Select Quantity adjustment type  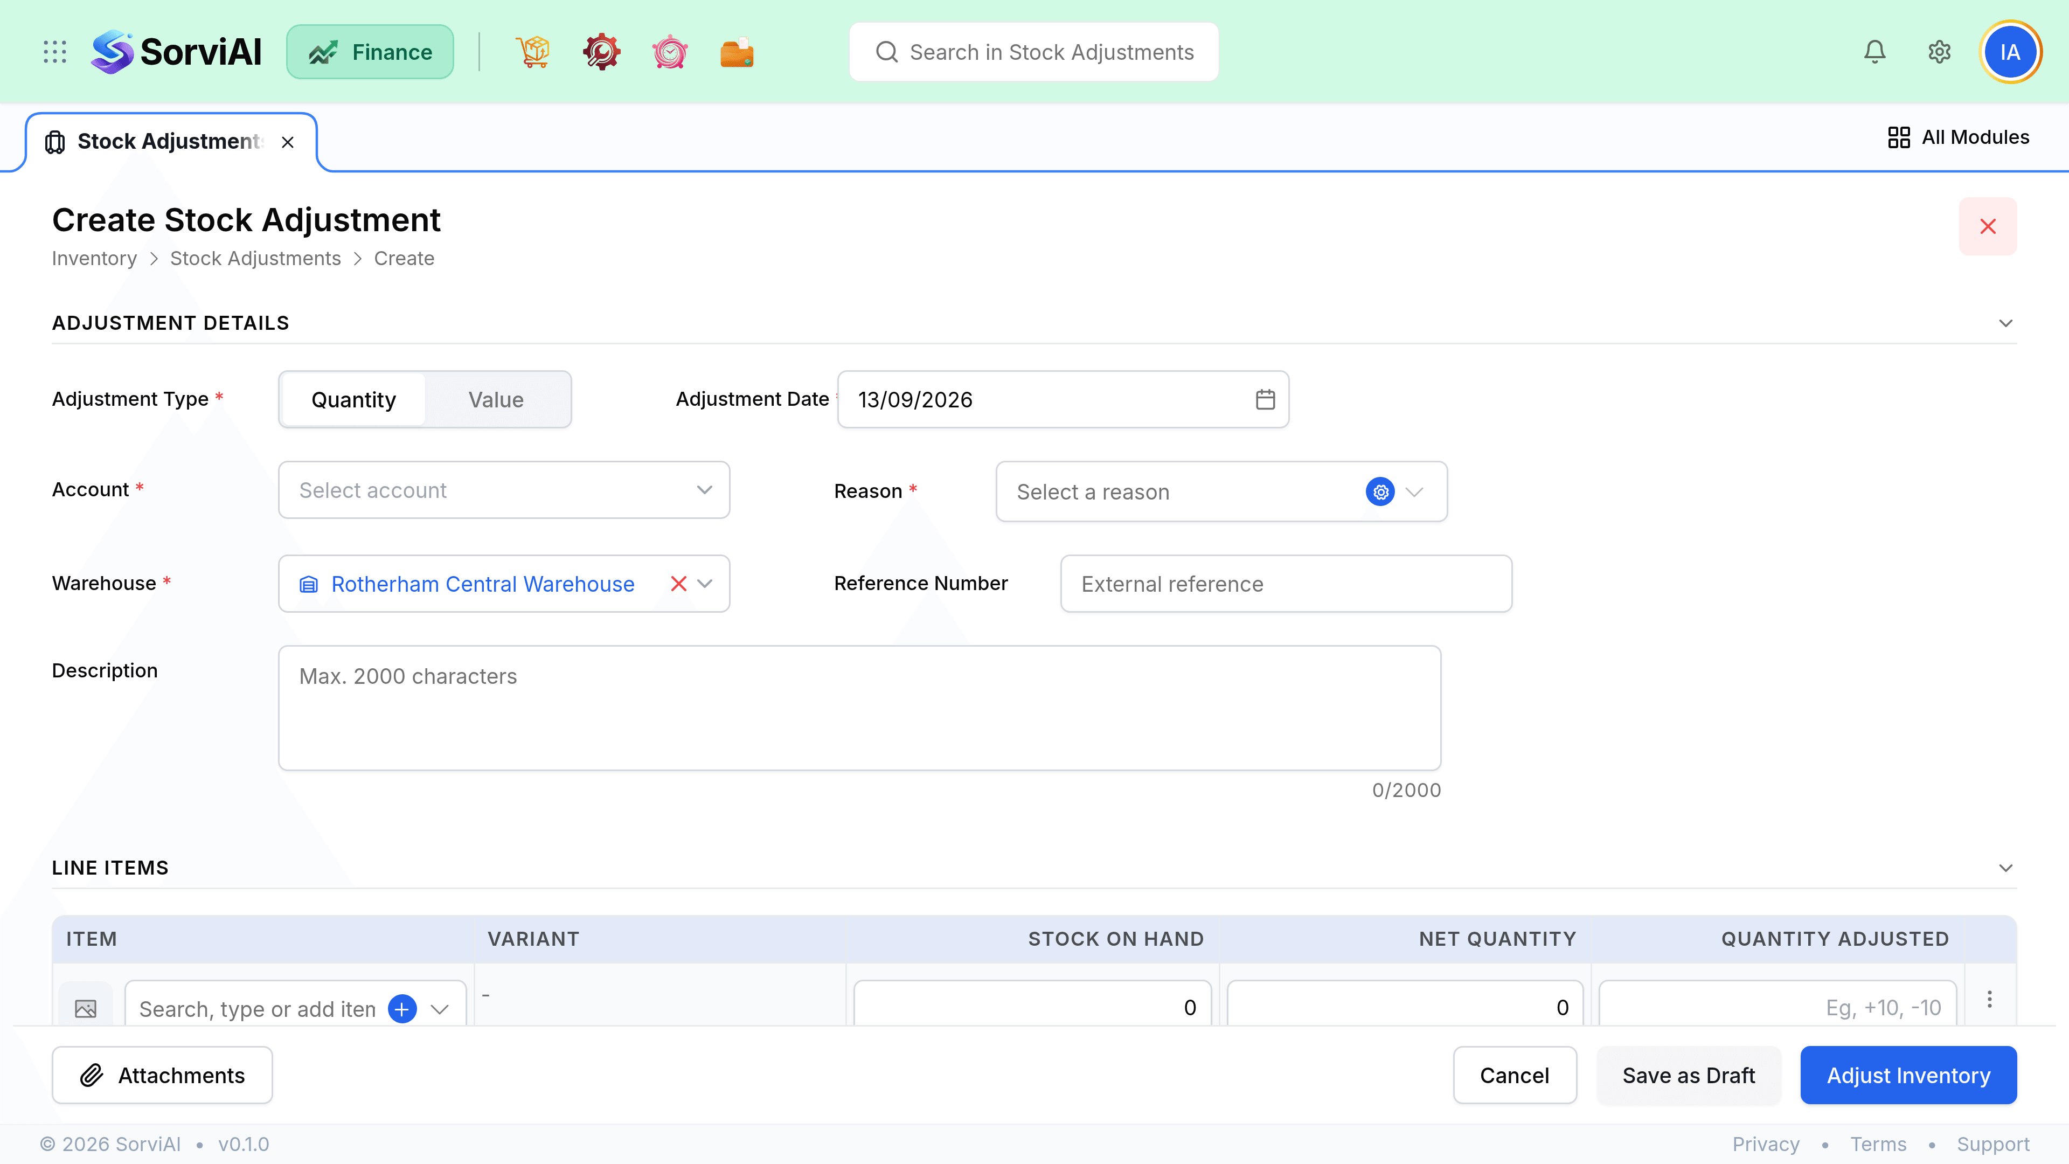point(353,399)
